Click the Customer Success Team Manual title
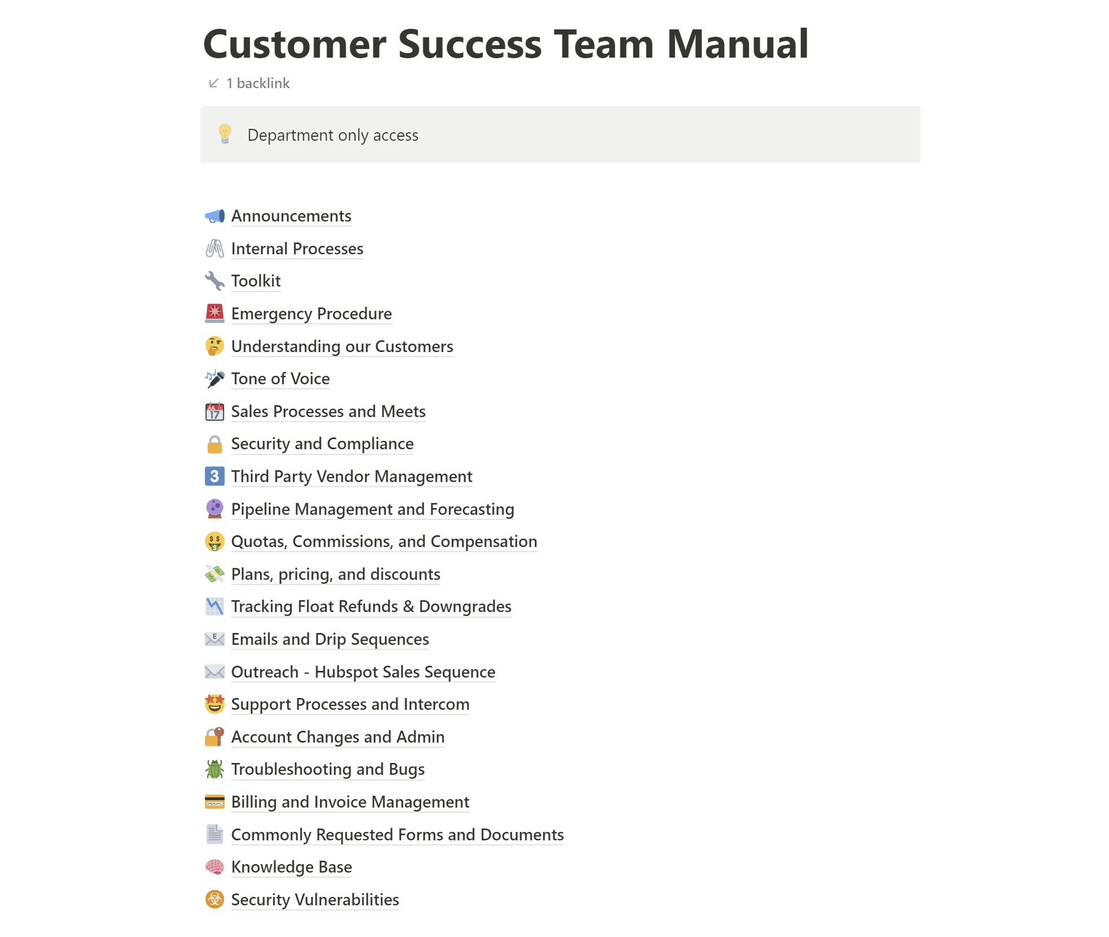 505,44
